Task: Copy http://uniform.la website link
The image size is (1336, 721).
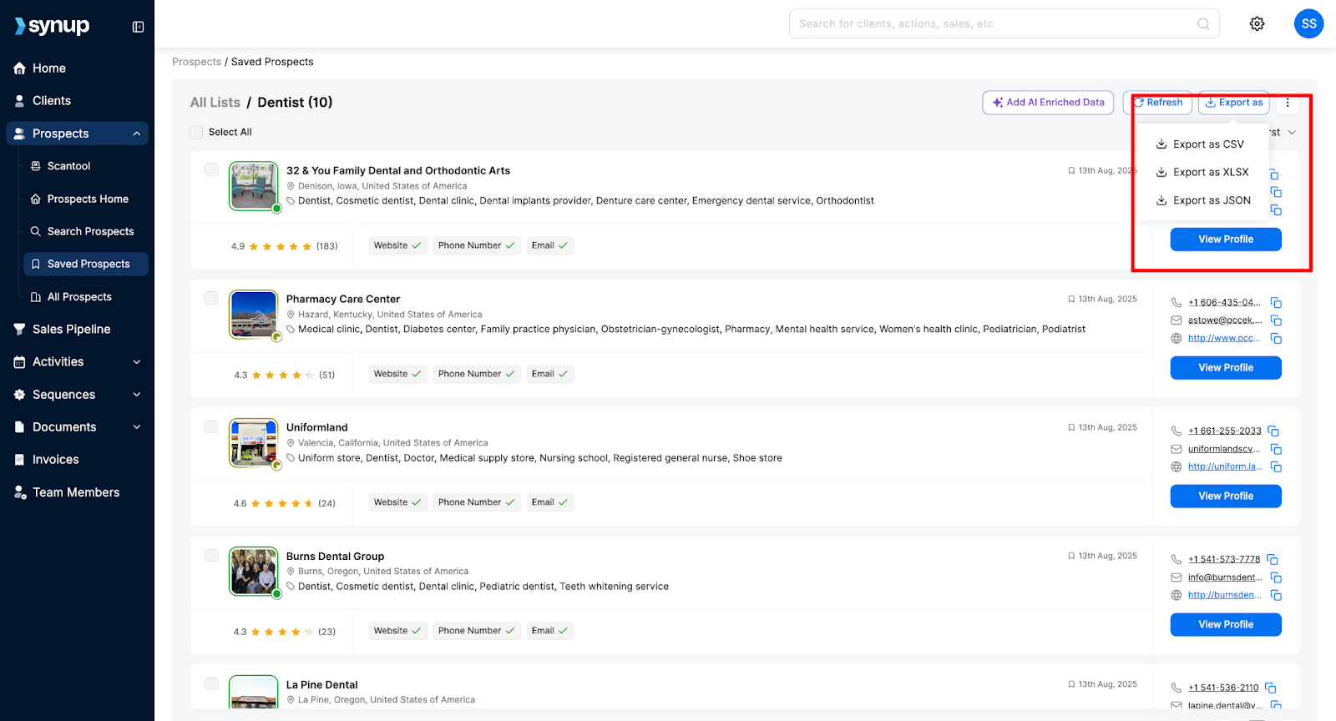Action: point(1276,466)
